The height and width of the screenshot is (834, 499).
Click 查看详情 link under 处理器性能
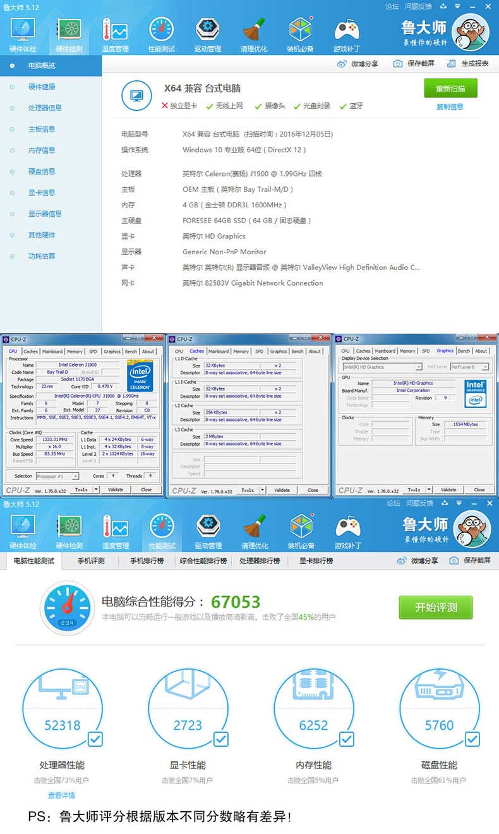coord(61,795)
